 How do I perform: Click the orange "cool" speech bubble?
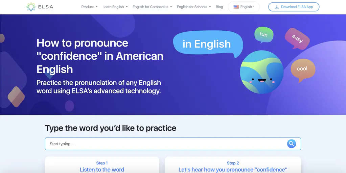302,69
